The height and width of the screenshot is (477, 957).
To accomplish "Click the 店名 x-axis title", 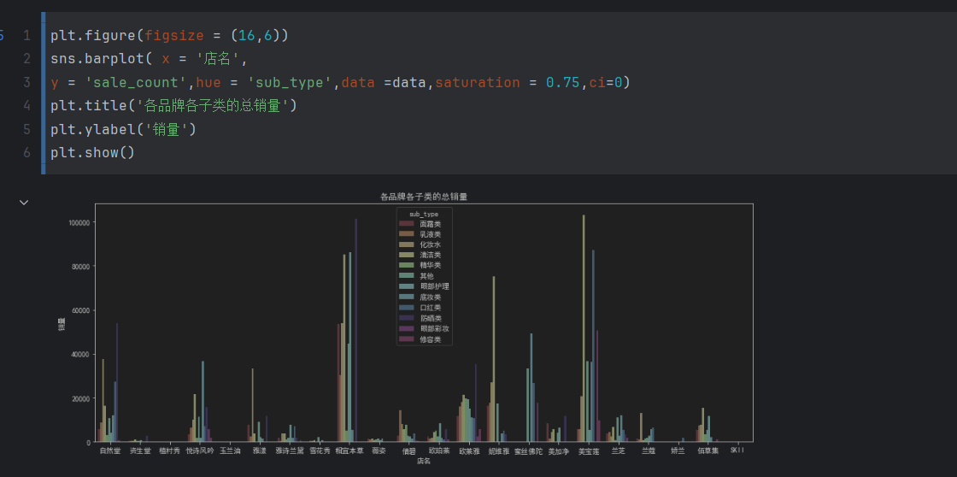I will click(424, 461).
